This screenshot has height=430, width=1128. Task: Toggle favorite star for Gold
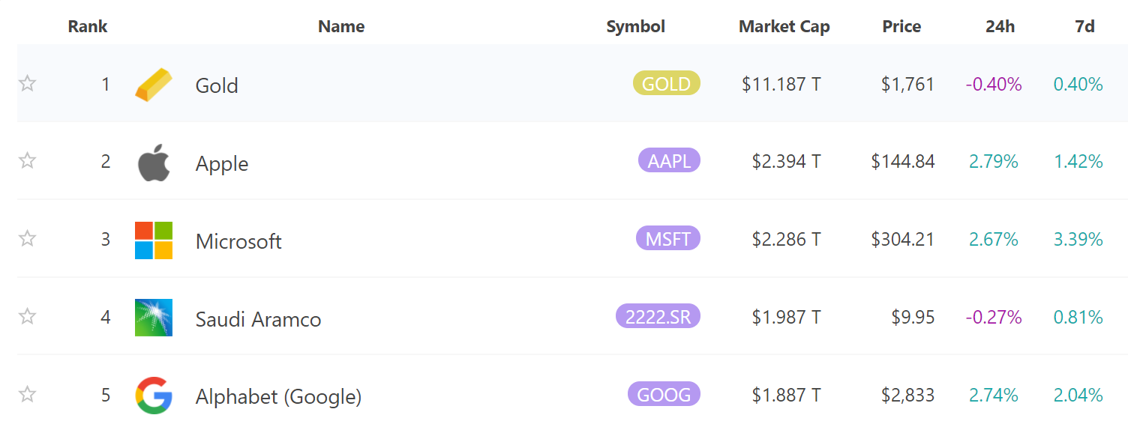28,83
